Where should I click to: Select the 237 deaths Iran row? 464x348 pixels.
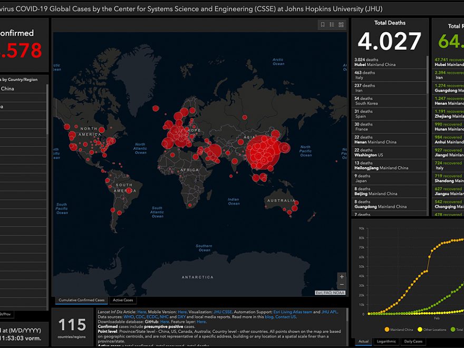click(x=389, y=88)
